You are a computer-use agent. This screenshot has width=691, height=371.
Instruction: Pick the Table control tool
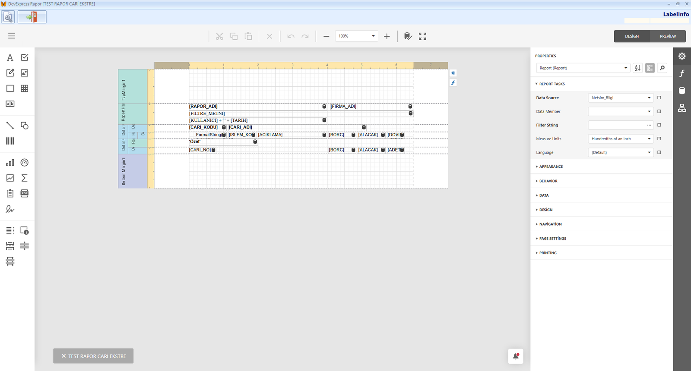tap(25, 88)
